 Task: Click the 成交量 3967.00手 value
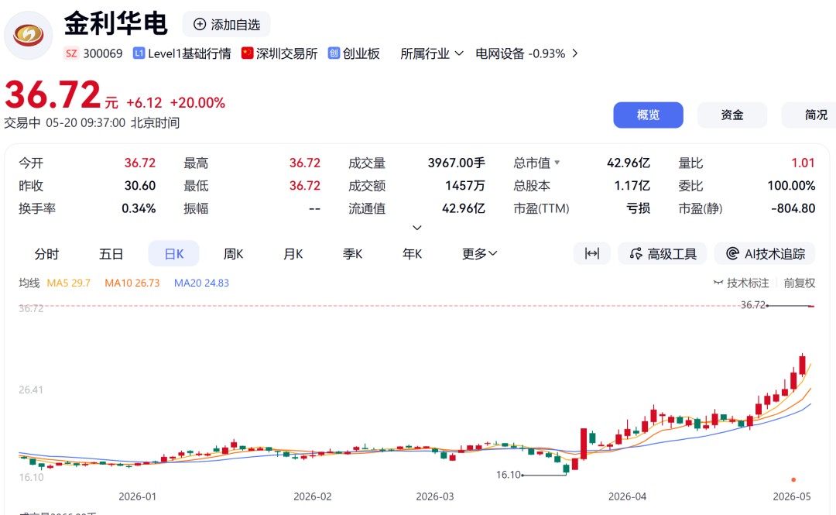pos(457,163)
